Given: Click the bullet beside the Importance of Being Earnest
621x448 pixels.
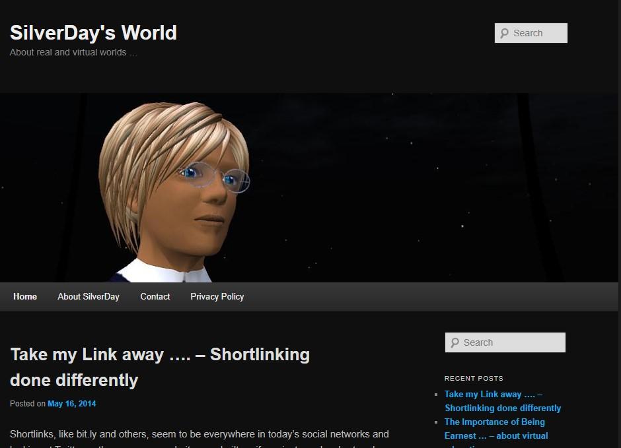Looking at the screenshot, I should 436,422.
